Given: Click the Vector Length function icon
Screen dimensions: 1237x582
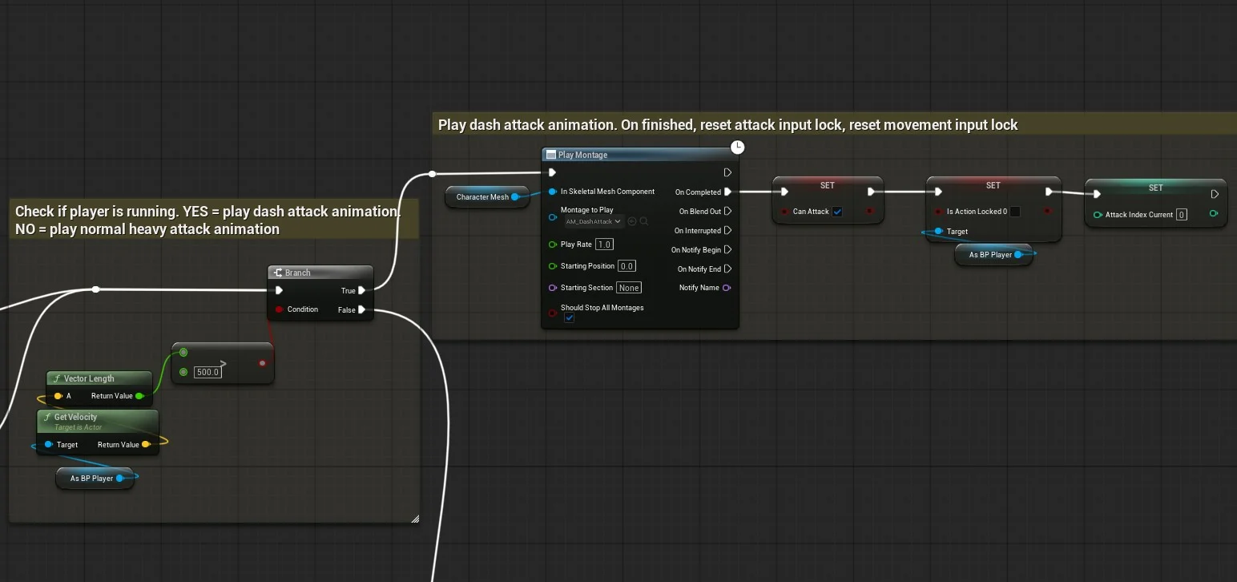Looking at the screenshot, I should 57,378.
